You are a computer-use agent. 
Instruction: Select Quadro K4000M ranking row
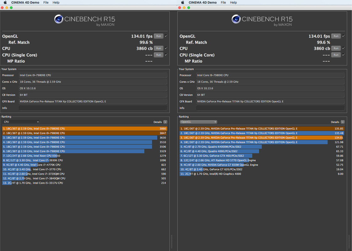point(262,147)
